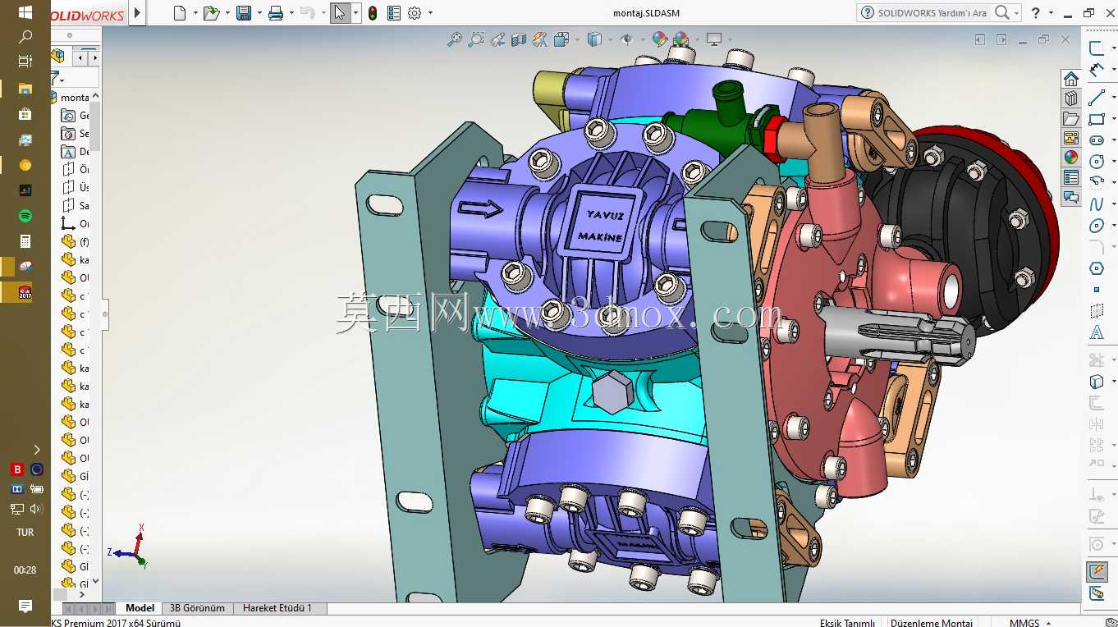Image resolution: width=1118 pixels, height=627 pixels.
Task: Click the View Orientation cube icon
Action: point(561,39)
